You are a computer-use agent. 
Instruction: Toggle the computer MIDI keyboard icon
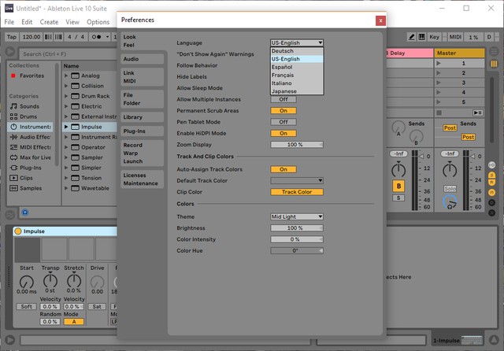[x=421, y=37]
